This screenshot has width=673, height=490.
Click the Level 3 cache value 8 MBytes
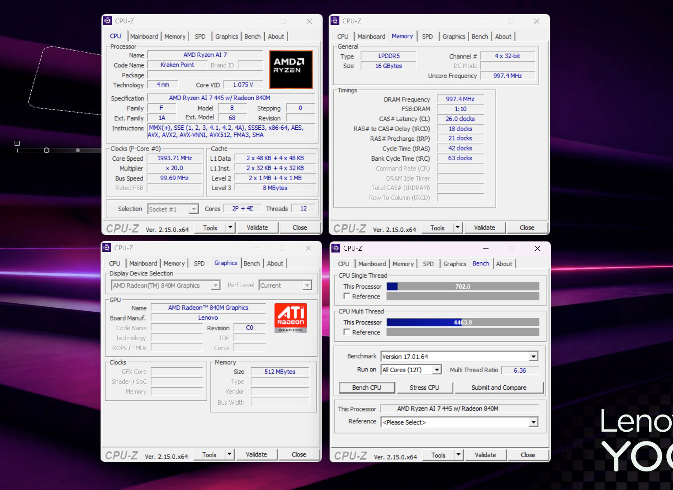click(275, 188)
